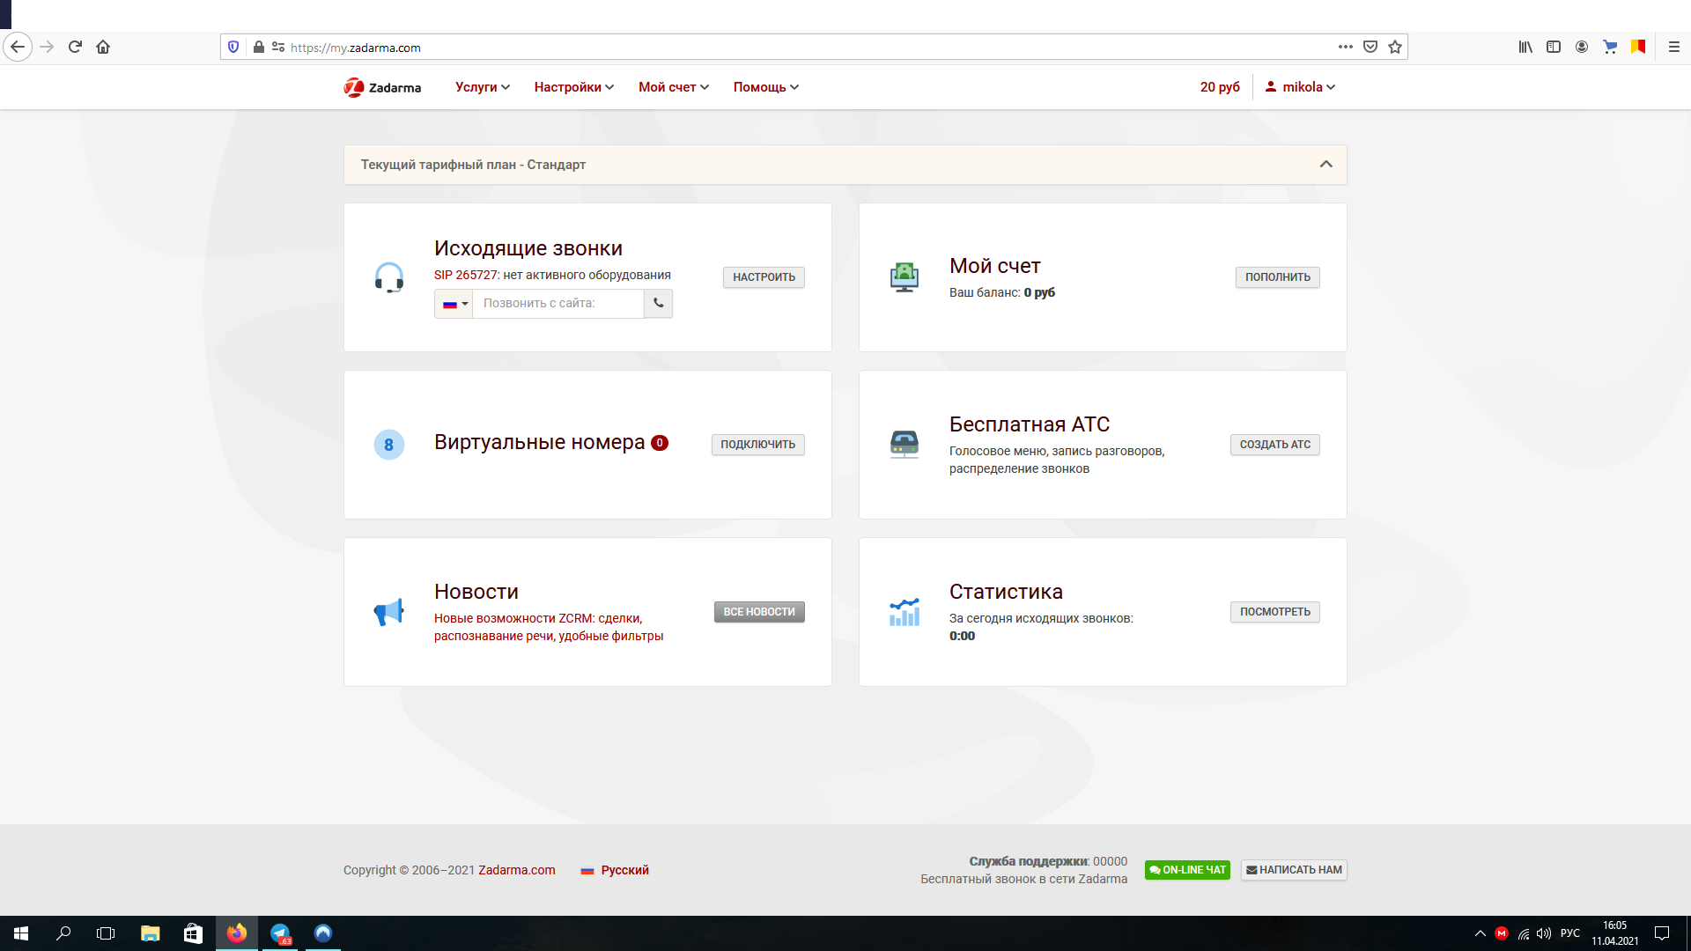Open the tracking protection shield icon
Screen dimensions: 1691x951
pyautogui.click(x=233, y=47)
